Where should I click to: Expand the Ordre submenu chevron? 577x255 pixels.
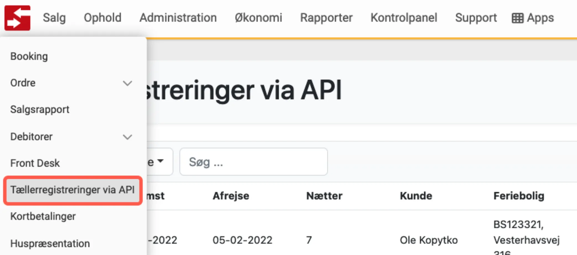point(128,83)
